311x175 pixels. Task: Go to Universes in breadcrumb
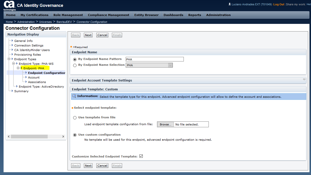45,22
